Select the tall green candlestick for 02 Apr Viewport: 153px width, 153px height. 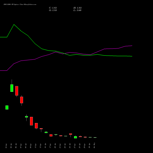tap(12, 88)
